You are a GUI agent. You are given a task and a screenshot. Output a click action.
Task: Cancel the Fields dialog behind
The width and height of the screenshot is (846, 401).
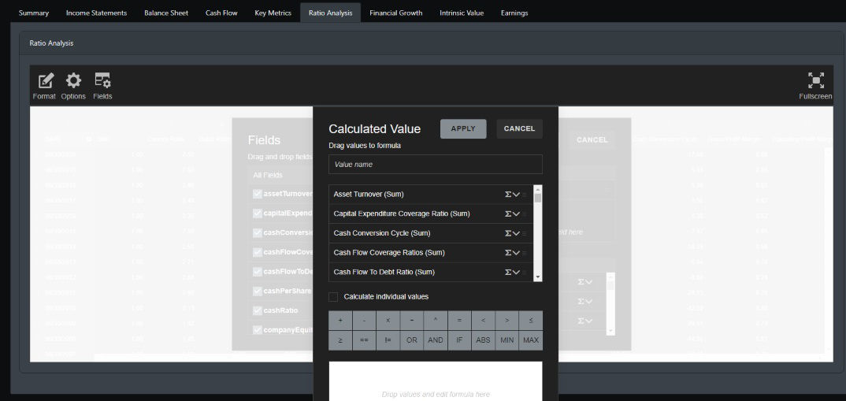coord(592,139)
